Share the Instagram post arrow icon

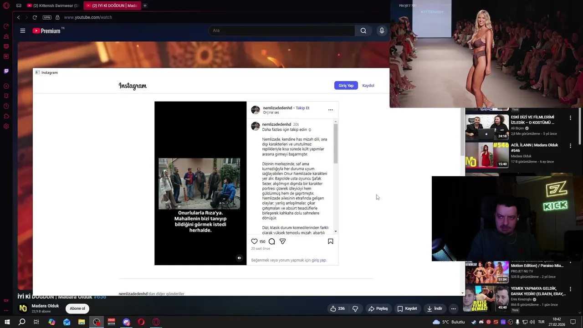pyautogui.click(x=282, y=241)
